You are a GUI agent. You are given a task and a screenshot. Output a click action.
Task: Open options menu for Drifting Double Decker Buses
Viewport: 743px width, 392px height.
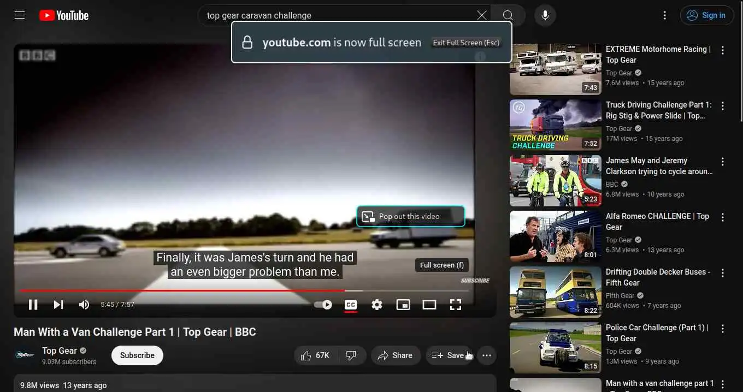pos(723,273)
